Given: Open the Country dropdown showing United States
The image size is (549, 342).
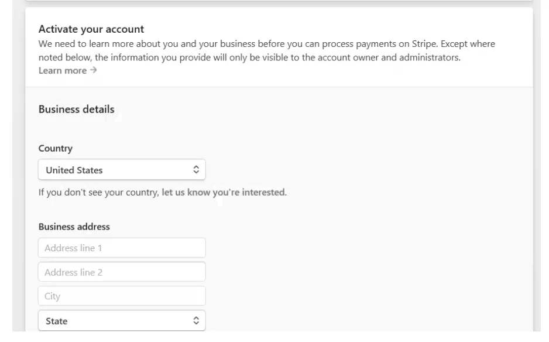Looking at the screenshot, I should point(122,170).
